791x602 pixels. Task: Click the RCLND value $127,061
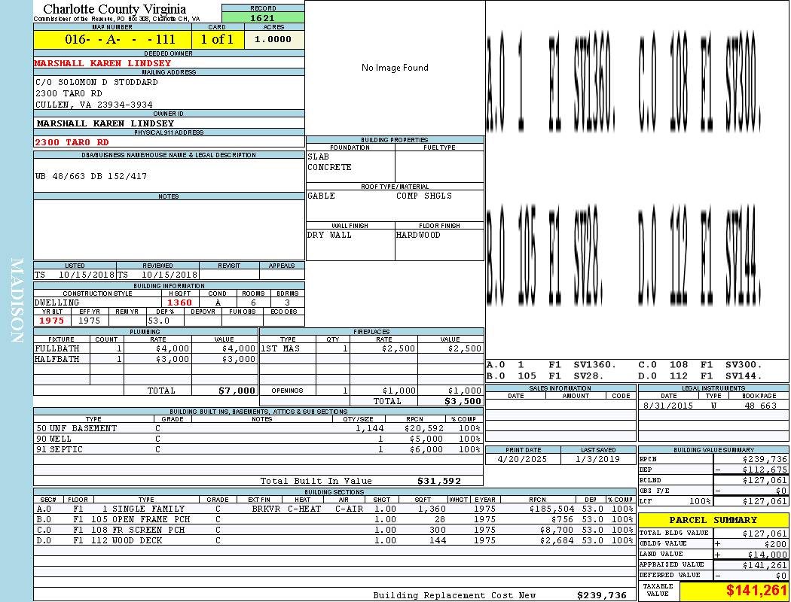click(x=765, y=481)
